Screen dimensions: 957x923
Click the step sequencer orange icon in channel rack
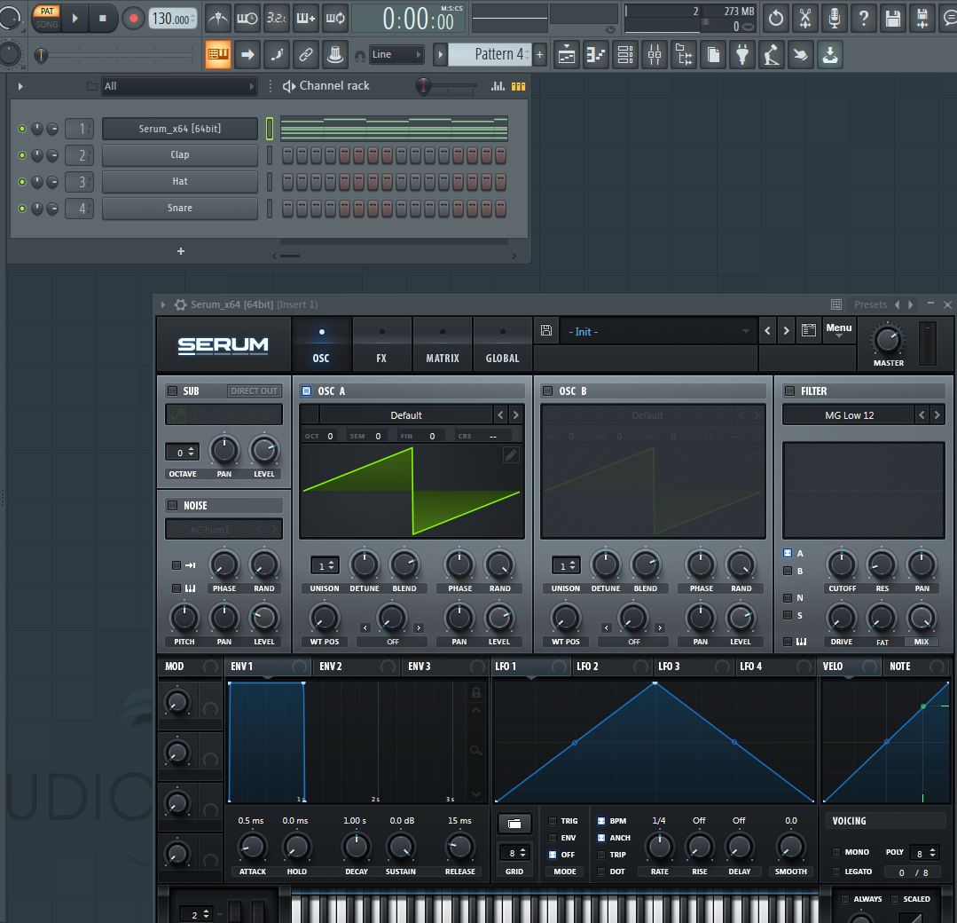pos(518,86)
